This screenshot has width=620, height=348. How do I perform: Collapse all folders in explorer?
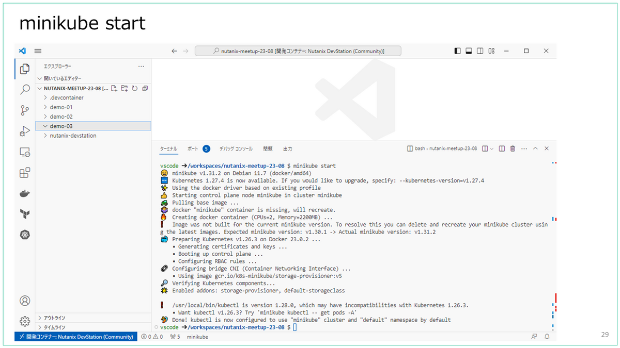[x=145, y=88]
